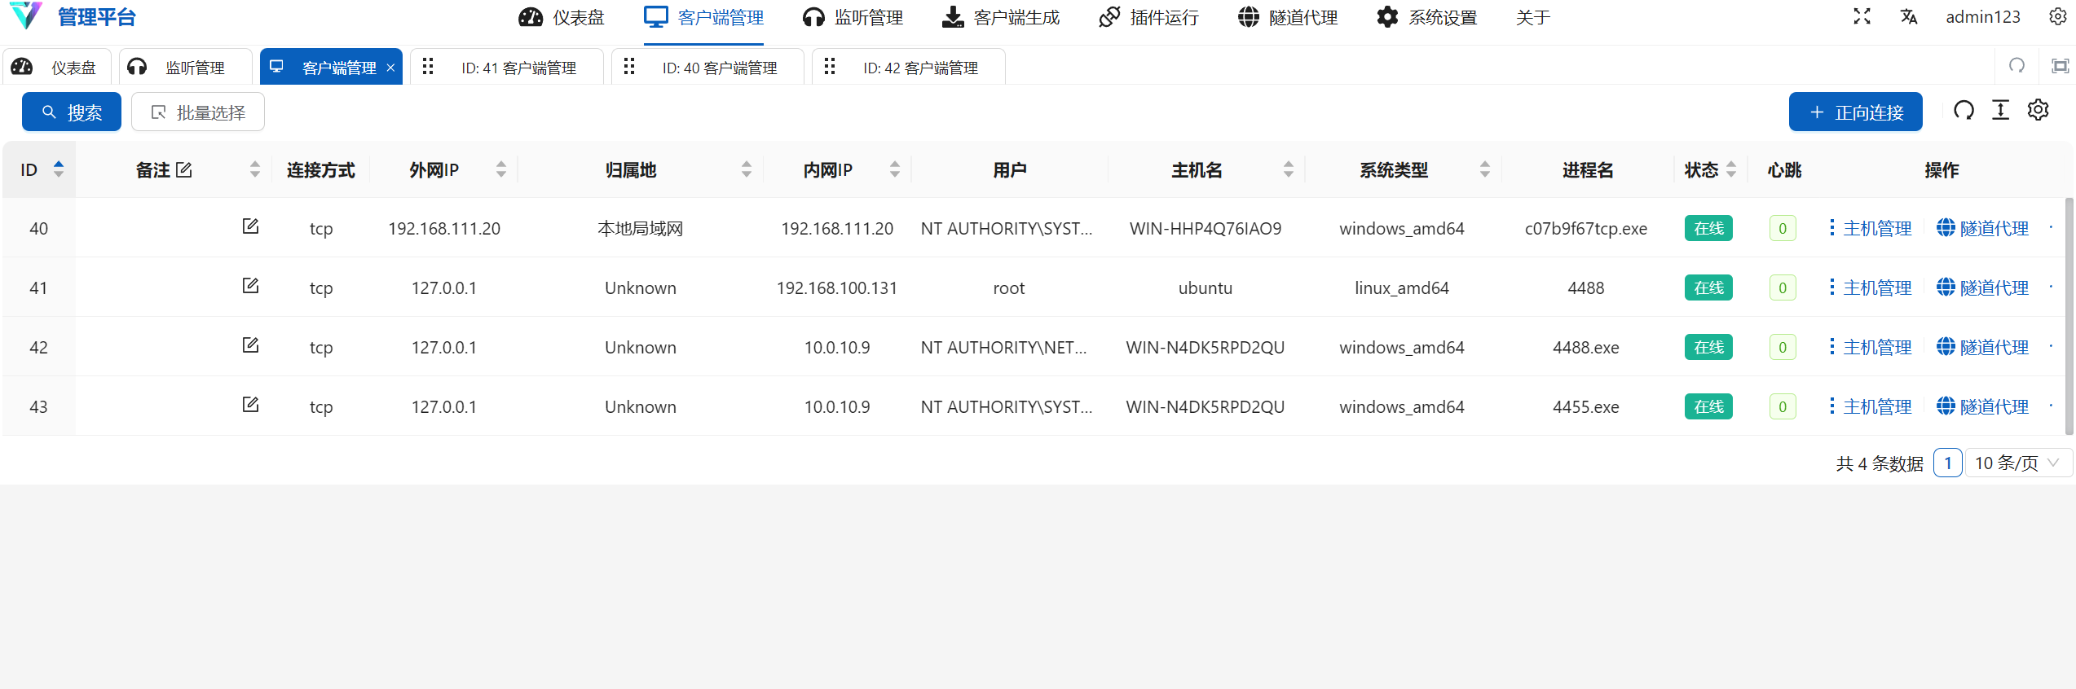Viewport: 2076px width, 689px height.
Task: Open the admin123 user menu
Action: pyautogui.click(x=1982, y=16)
